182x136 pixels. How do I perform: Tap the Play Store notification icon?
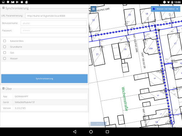click(x=17, y=2)
